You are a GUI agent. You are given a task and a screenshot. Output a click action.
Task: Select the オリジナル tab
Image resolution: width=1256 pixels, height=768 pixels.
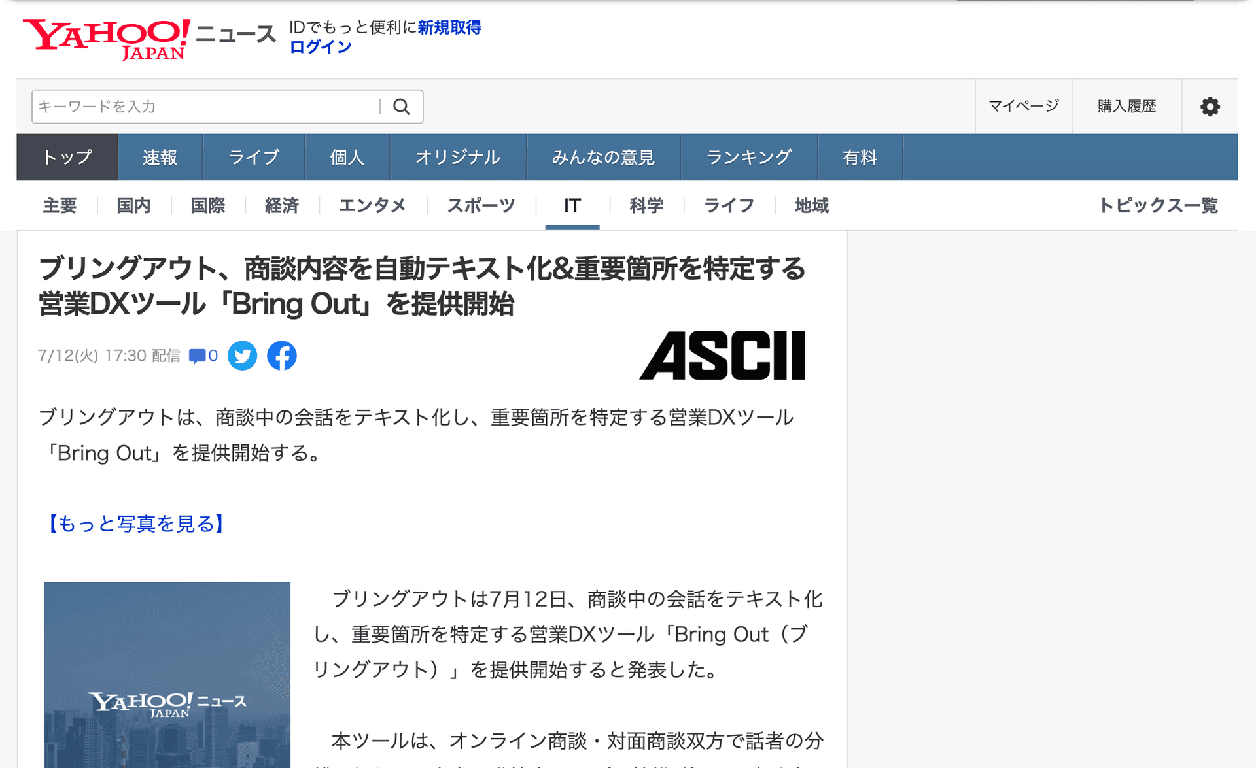(458, 158)
